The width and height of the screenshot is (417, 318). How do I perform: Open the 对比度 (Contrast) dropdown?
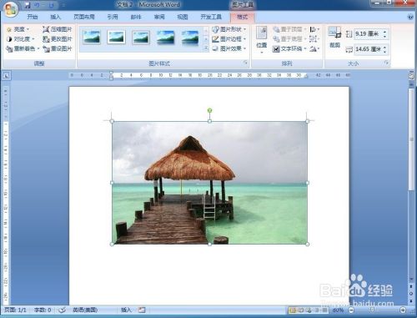21,39
